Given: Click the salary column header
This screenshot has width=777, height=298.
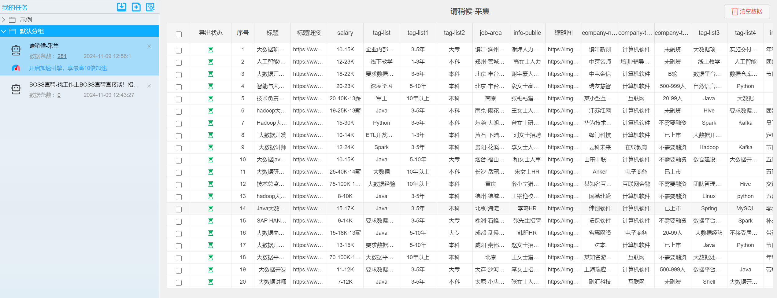Looking at the screenshot, I should (345, 33).
